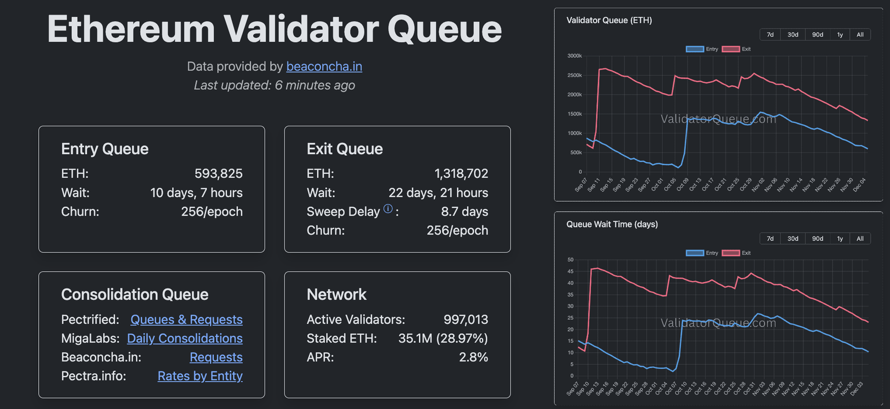Select the 7d tab on Queue Wait Time chart
This screenshot has height=409, width=890.
[769, 238]
